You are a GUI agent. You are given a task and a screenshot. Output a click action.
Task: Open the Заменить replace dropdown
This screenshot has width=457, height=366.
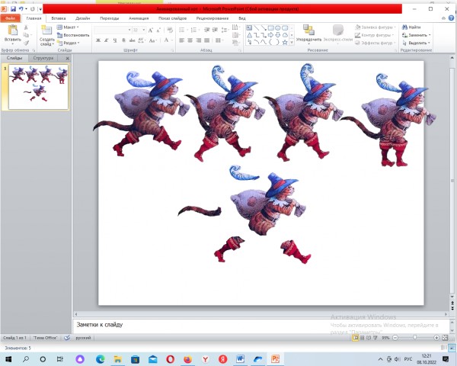[416, 35]
